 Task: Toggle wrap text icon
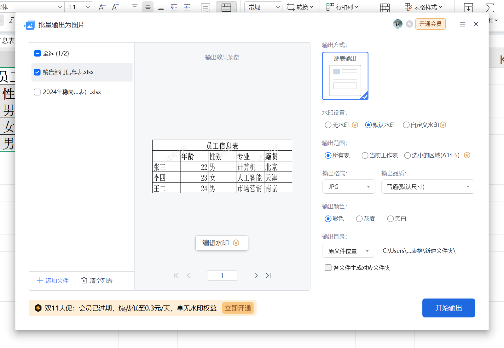[x=206, y=8]
